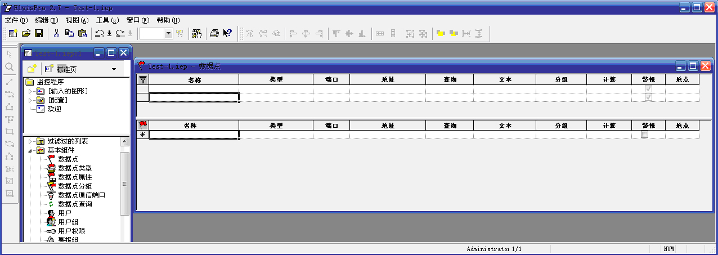Click the Undo arrow icon
Viewport: 718px width, 255px height.
click(x=99, y=34)
